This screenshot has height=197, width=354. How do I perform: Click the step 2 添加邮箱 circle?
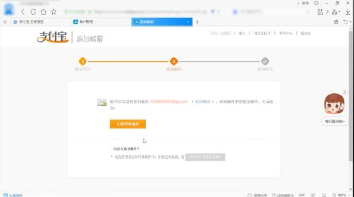pos(174,61)
